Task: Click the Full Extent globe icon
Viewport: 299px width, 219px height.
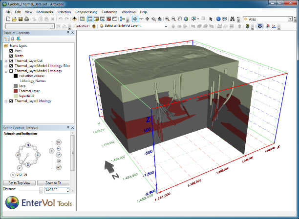Action: point(186,19)
